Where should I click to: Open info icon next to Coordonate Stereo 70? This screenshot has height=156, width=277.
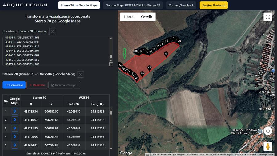(x=53, y=31)
